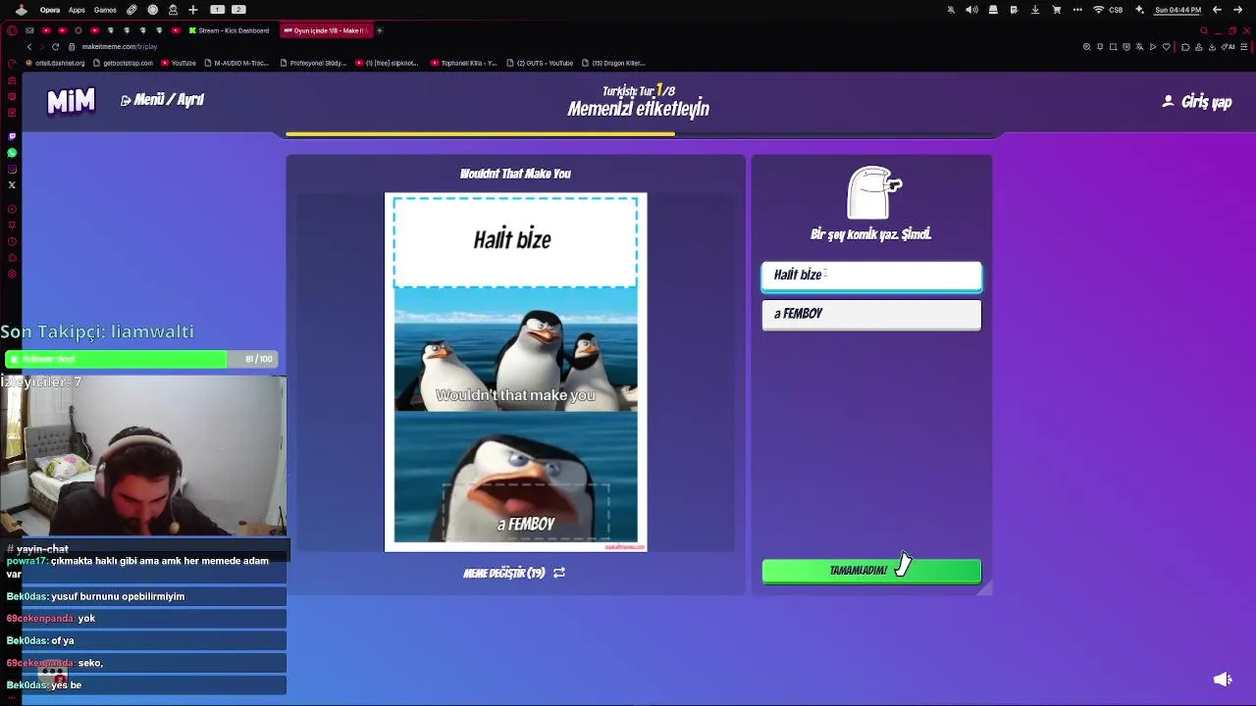Click the profile icon in top bar
The width and height of the screenshot is (1256, 706).
coord(173,10)
